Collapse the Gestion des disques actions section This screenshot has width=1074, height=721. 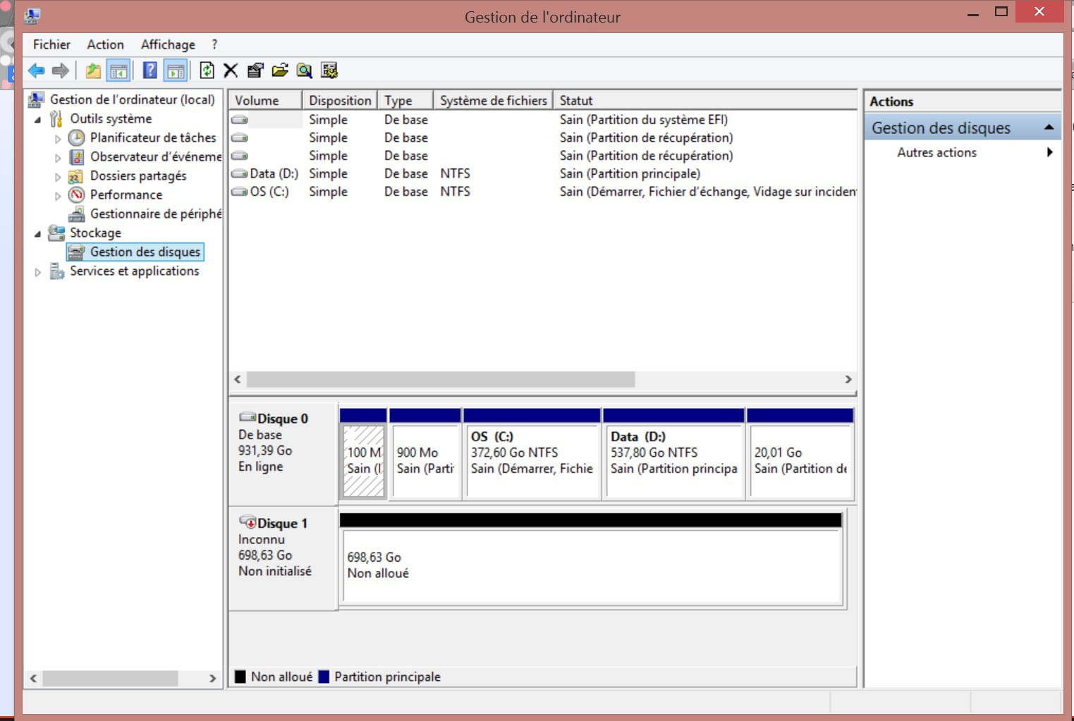pyautogui.click(x=1049, y=128)
